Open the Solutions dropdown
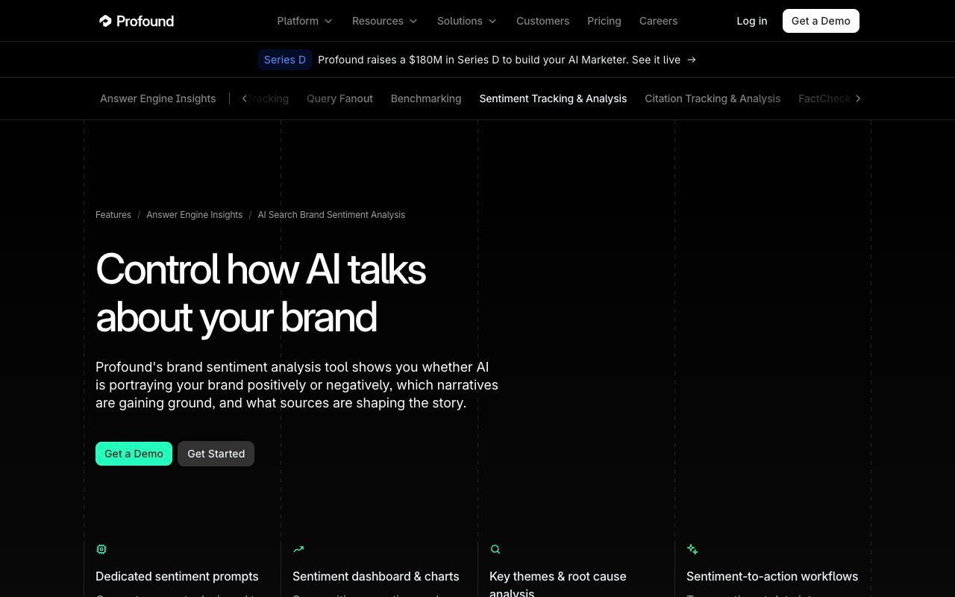 tap(466, 21)
